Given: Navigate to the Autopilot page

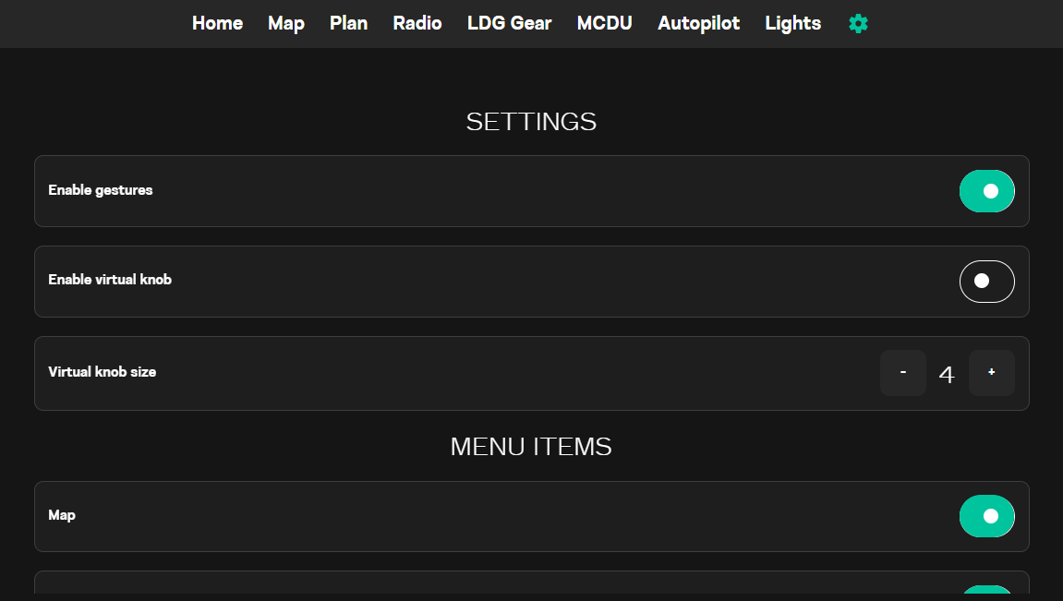Looking at the screenshot, I should 698,23.
